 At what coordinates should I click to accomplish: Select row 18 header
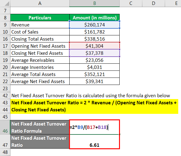(5, 53)
